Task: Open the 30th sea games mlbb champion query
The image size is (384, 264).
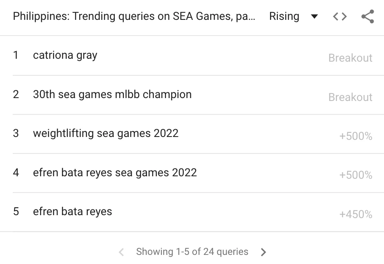Action: click(112, 94)
